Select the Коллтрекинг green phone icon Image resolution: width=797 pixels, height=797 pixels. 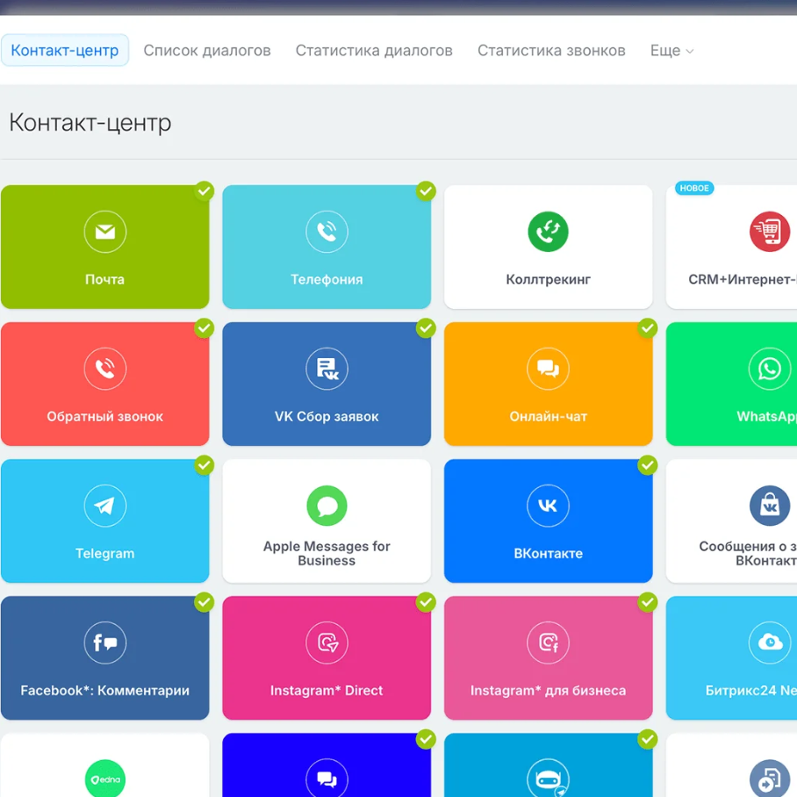coord(548,232)
